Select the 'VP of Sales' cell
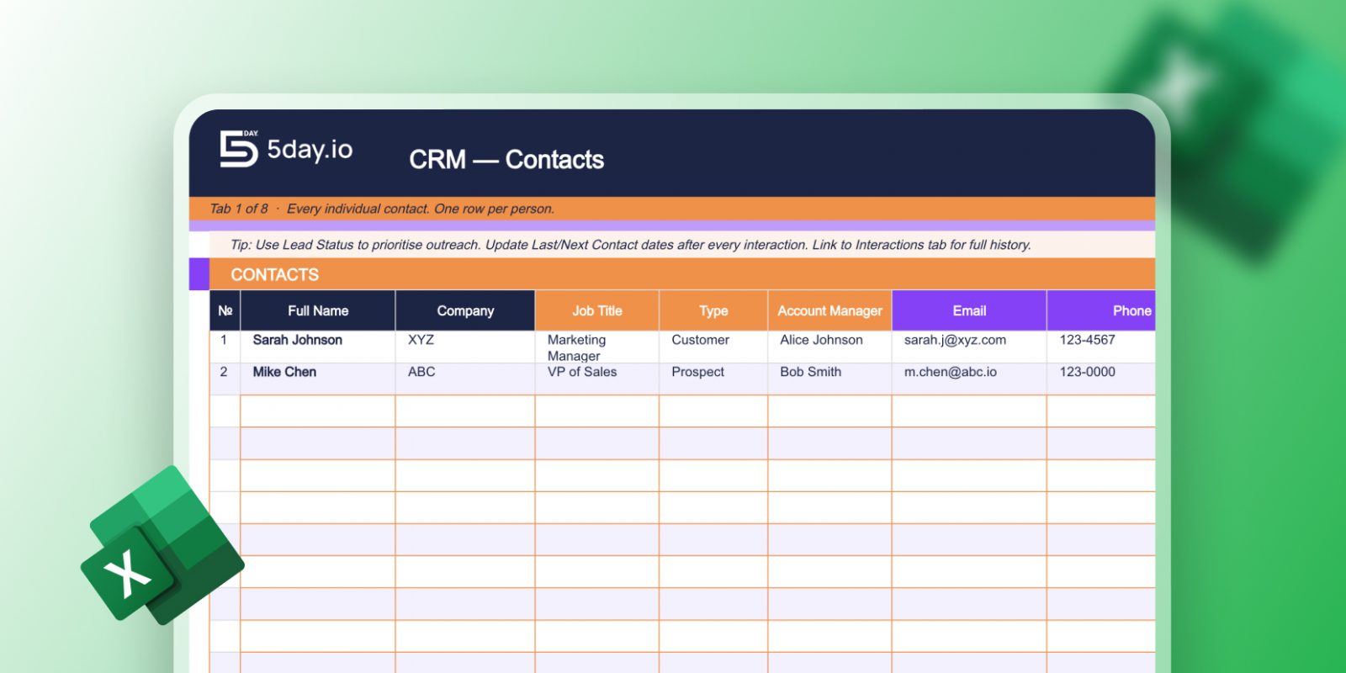This screenshot has height=673, width=1346. (597, 379)
